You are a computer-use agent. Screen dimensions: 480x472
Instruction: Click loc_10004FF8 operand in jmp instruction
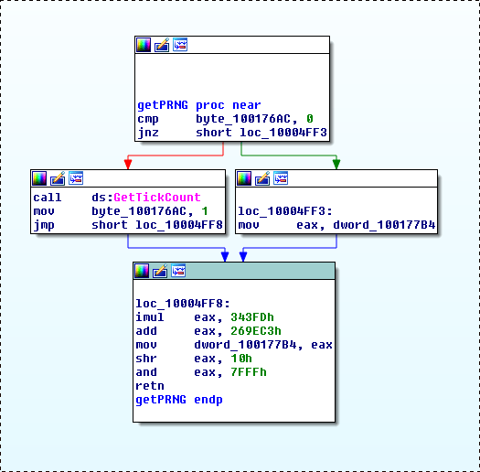(179, 225)
